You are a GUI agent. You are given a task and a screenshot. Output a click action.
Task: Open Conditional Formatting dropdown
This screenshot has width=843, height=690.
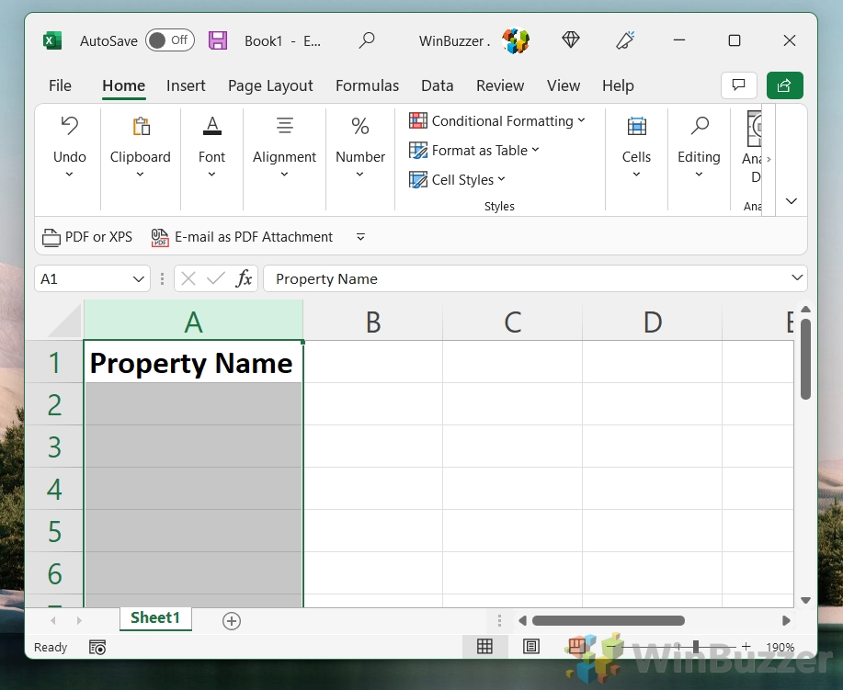point(496,121)
